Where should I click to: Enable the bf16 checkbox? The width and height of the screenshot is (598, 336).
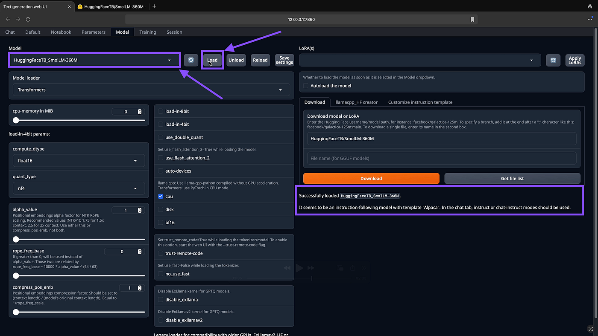click(x=161, y=223)
